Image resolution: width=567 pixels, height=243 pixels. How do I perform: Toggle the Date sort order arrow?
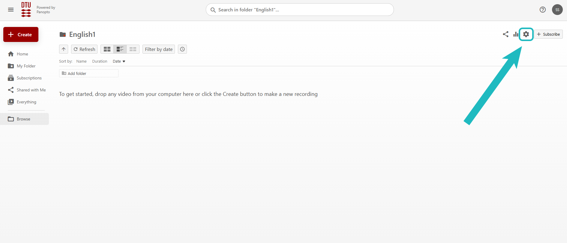pos(124,61)
